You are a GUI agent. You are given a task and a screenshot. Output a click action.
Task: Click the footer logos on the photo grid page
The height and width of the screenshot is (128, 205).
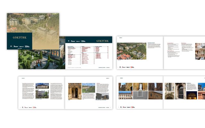coord(127,107)
